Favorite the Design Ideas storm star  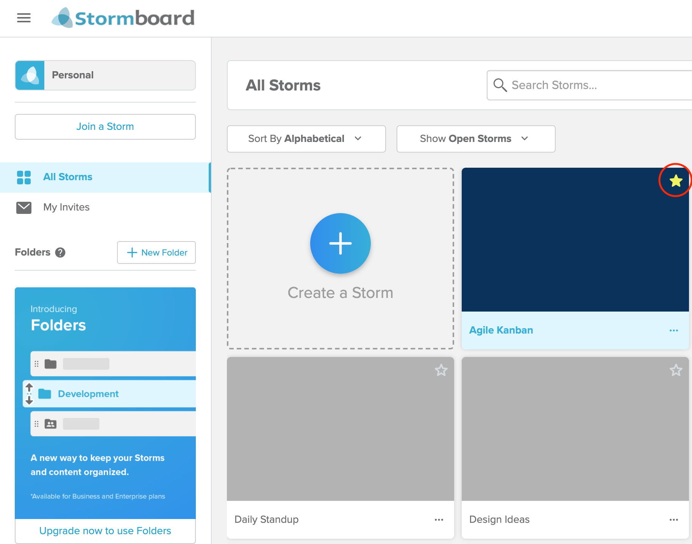pos(676,370)
